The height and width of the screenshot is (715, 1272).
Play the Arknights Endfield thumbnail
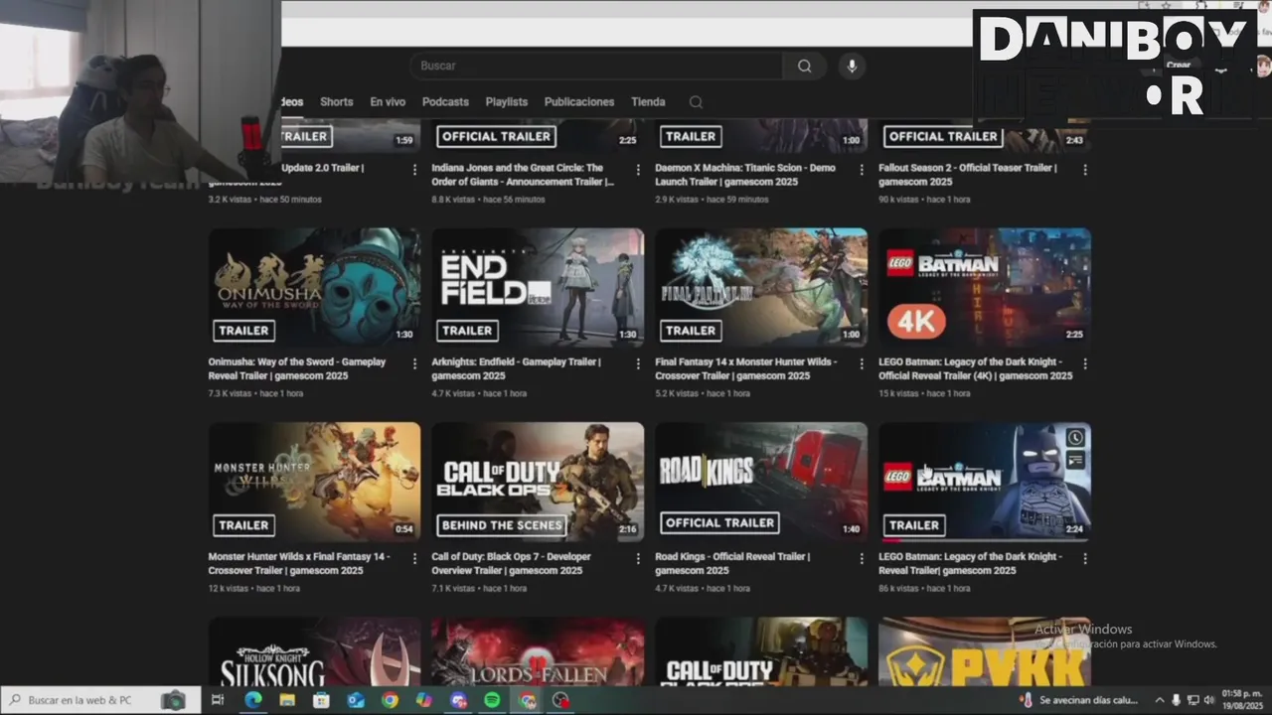point(538,287)
